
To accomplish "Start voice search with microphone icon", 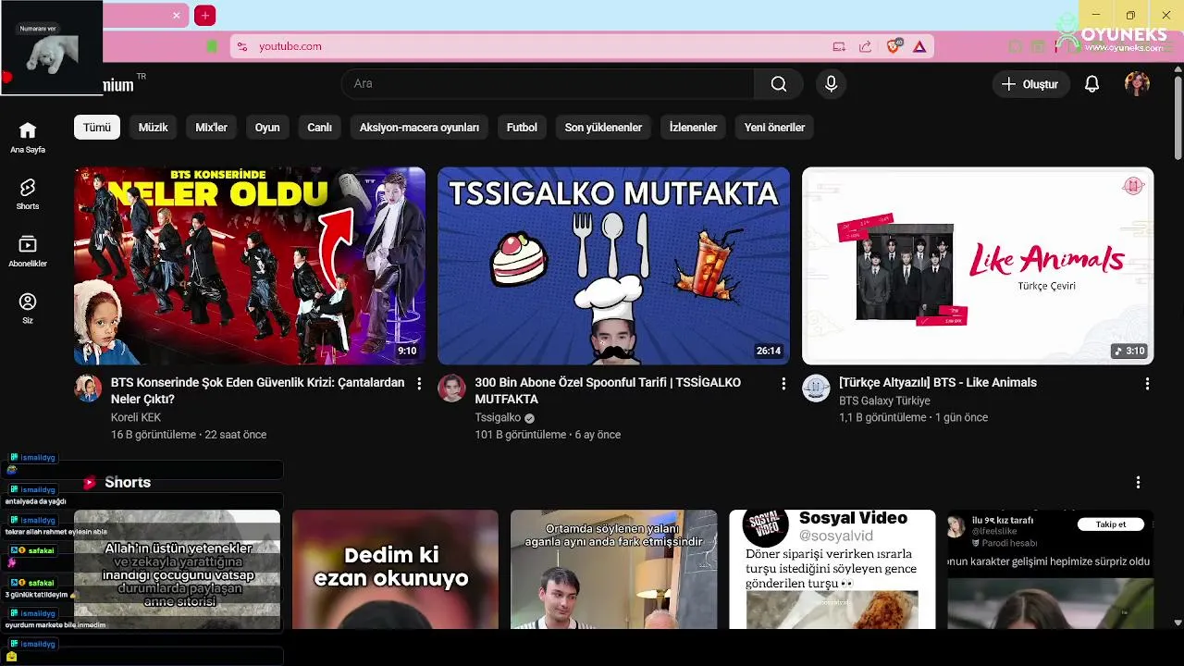I will click(x=831, y=84).
